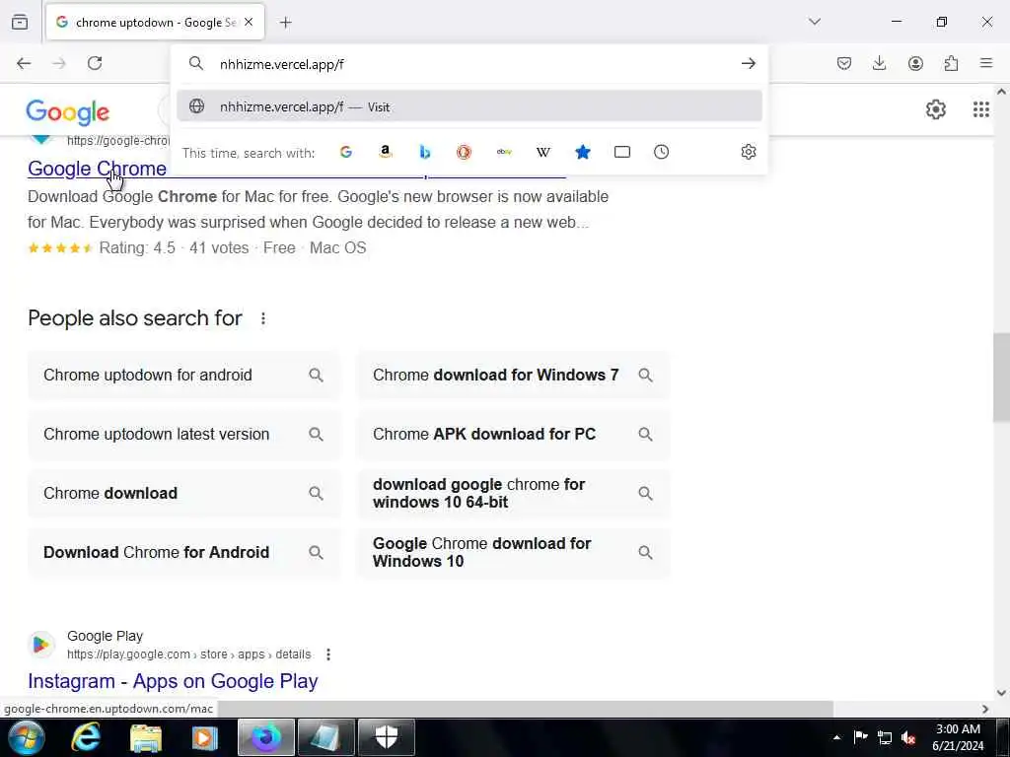
Task: Open the Firefox account menu
Action: point(915,63)
